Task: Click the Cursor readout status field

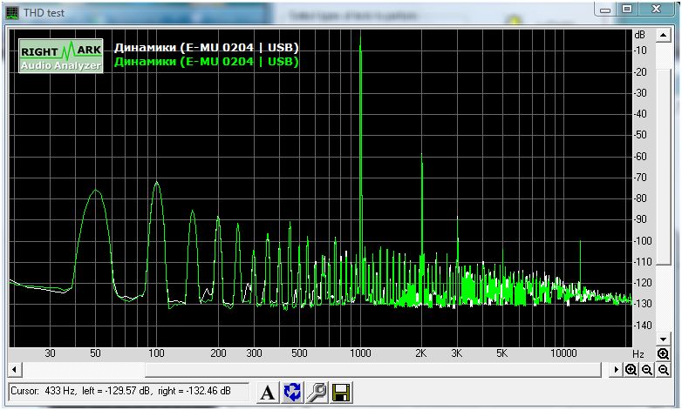Action: coord(129,393)
